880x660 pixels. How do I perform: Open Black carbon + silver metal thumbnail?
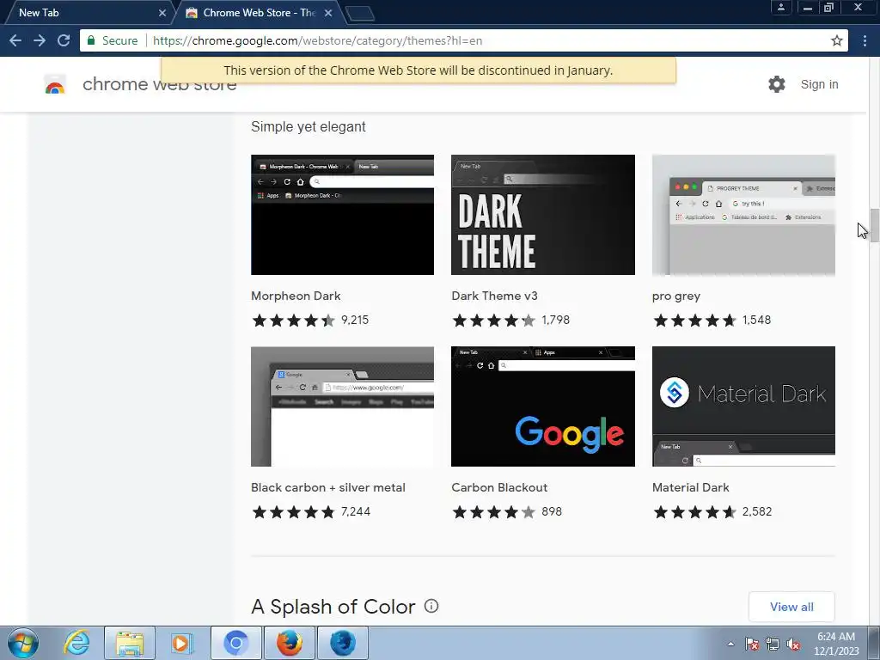point(342,406)
